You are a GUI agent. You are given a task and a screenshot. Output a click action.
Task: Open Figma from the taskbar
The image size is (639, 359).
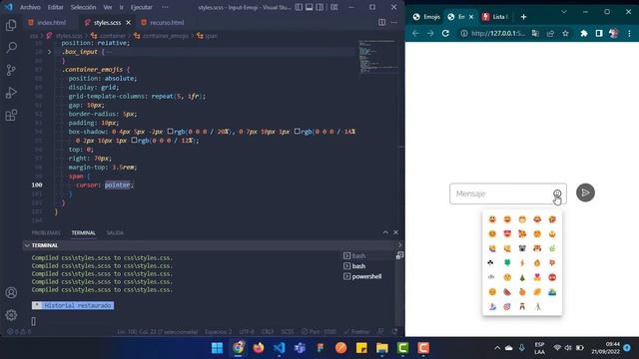[x=320, y=348]
